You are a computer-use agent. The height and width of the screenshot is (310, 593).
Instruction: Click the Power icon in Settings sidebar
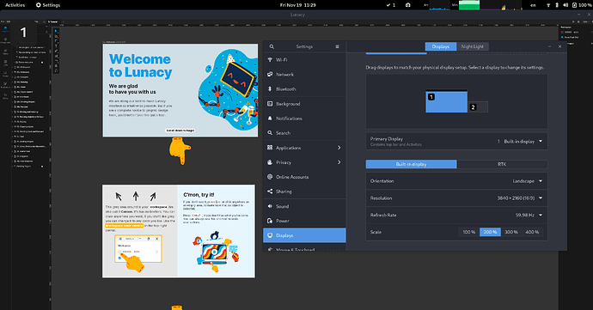(270, 221)
